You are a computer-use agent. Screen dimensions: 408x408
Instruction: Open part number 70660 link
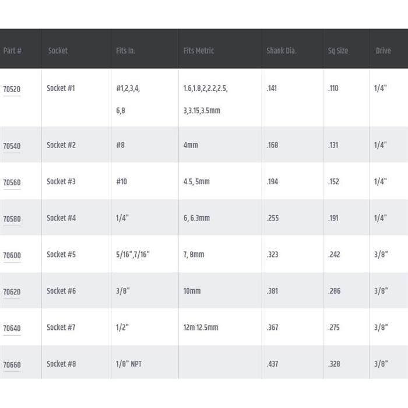click(12, 365)
